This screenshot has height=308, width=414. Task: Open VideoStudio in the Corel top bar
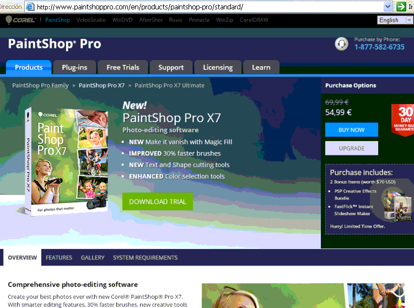91,20
